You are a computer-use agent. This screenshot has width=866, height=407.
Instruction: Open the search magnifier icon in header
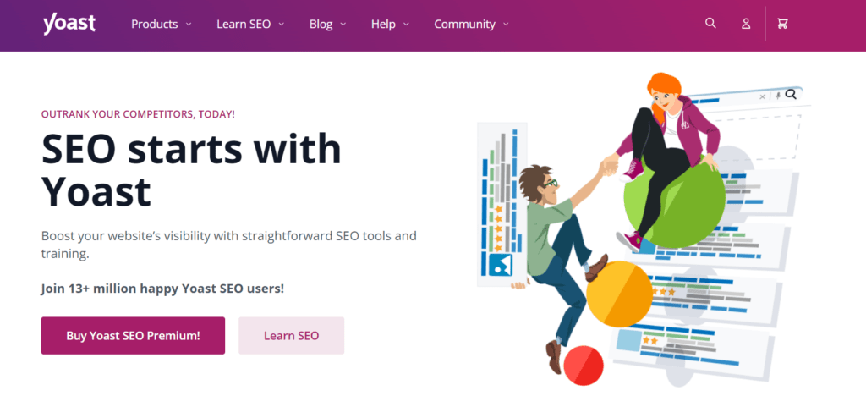tap(710, 23)
